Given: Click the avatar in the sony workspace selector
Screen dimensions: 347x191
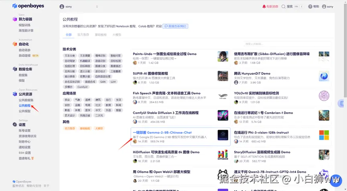Looking at the screenshot, I should click(62, 7).
